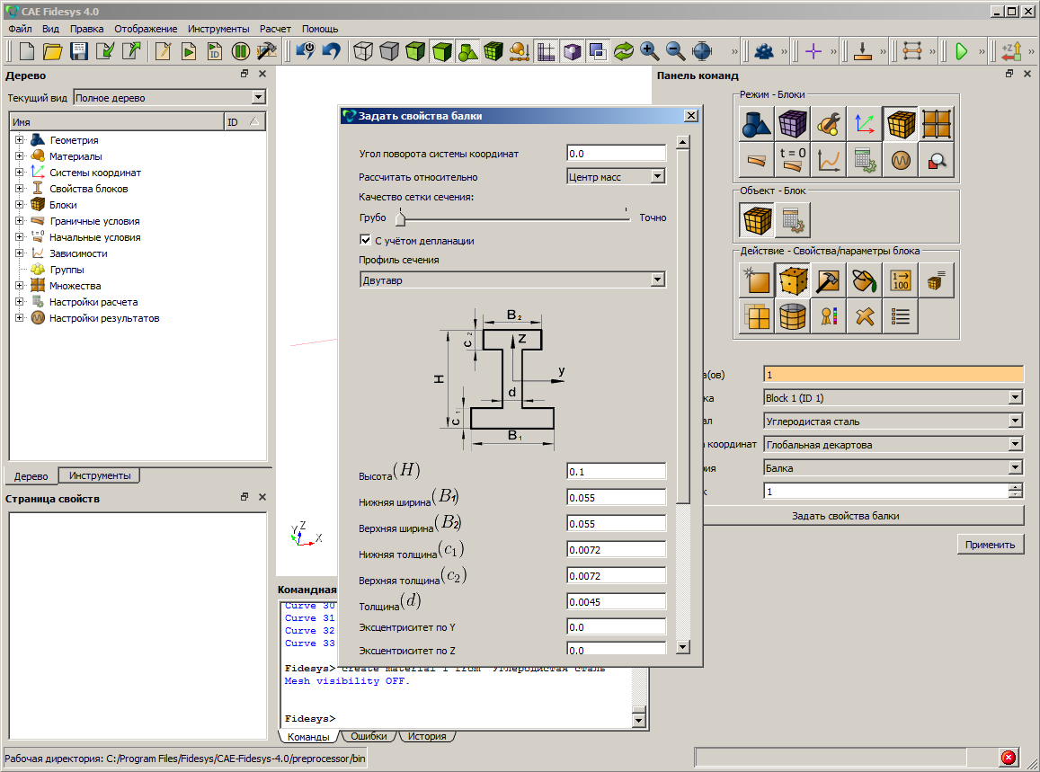Viewport: 1040px width, 772px height.
Task: Expand the Настройки расчета tree node
Action: click(x=19, y=302)
